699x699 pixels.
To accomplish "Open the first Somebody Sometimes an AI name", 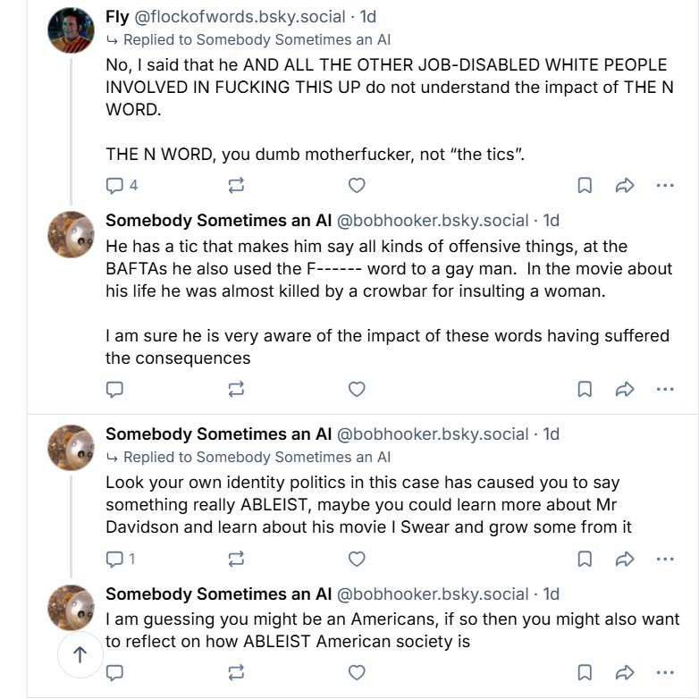I will tap(218, 220).
